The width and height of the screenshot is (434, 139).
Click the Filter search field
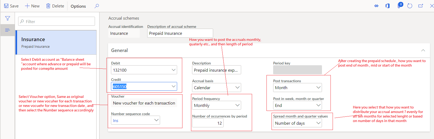pos(57,21)
